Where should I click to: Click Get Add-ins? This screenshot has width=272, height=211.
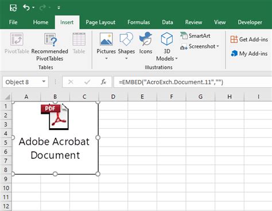249,40
